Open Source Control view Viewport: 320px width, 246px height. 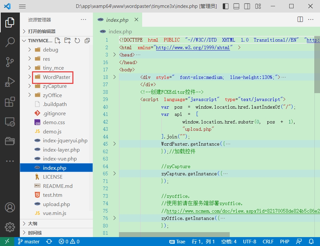tap(10, 62)
